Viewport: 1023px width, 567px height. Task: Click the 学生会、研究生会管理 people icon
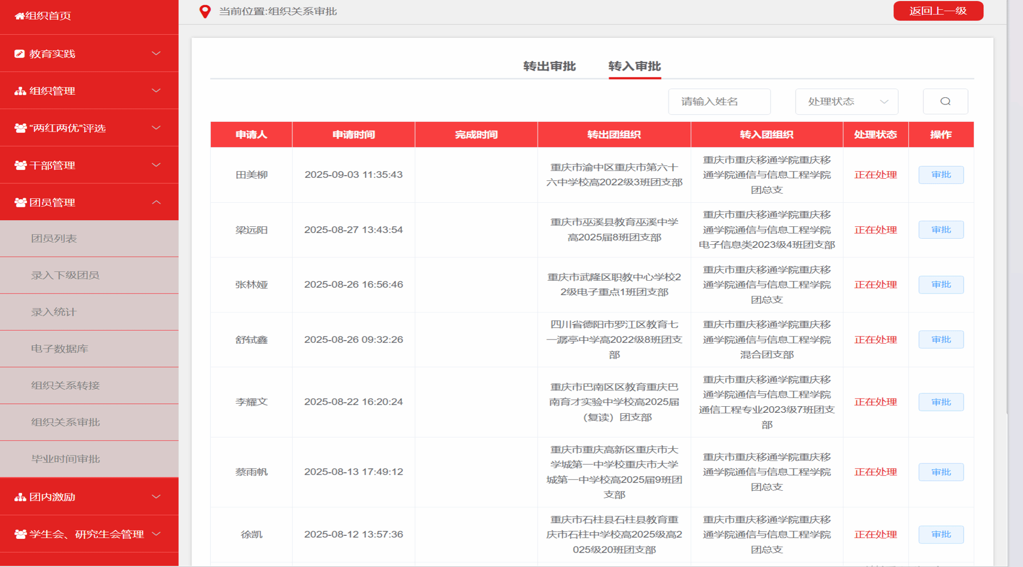click(x=20, y=534)
